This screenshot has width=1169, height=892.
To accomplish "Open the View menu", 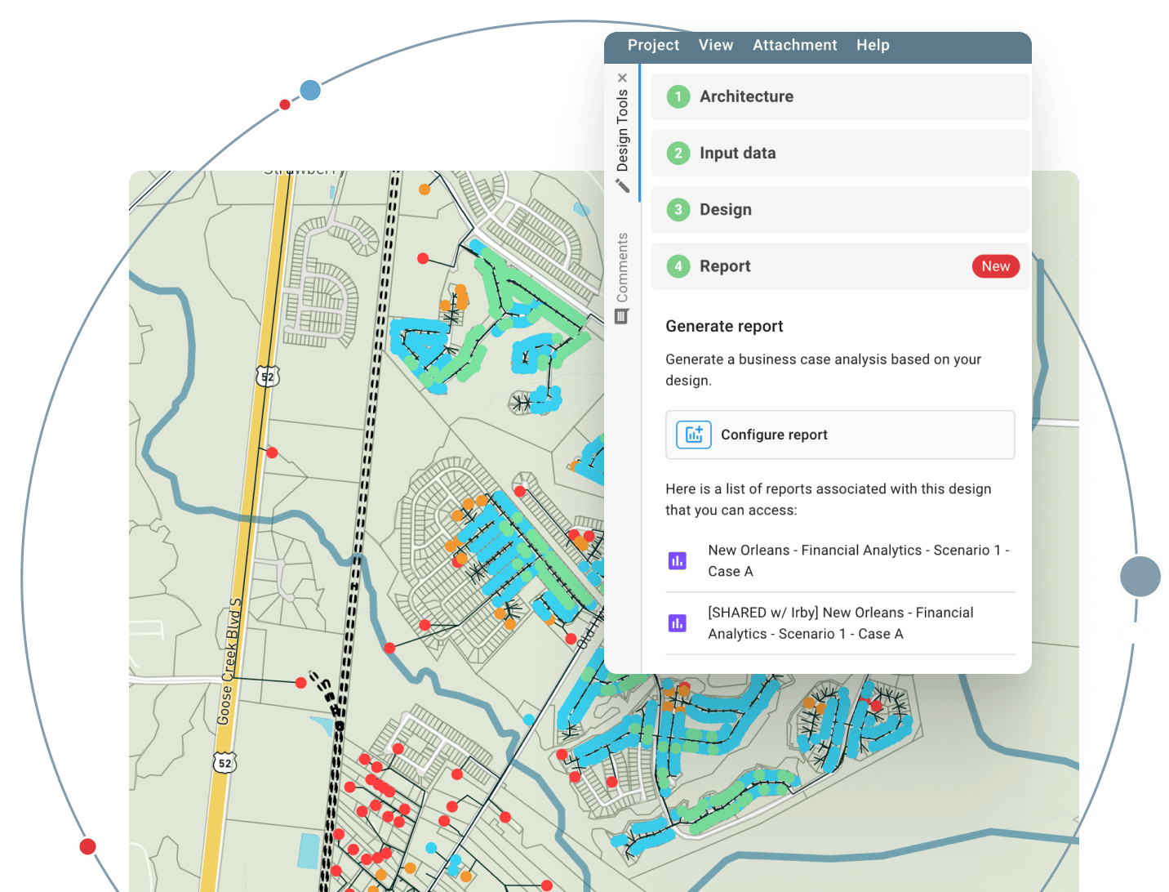I will pos(716,45).
